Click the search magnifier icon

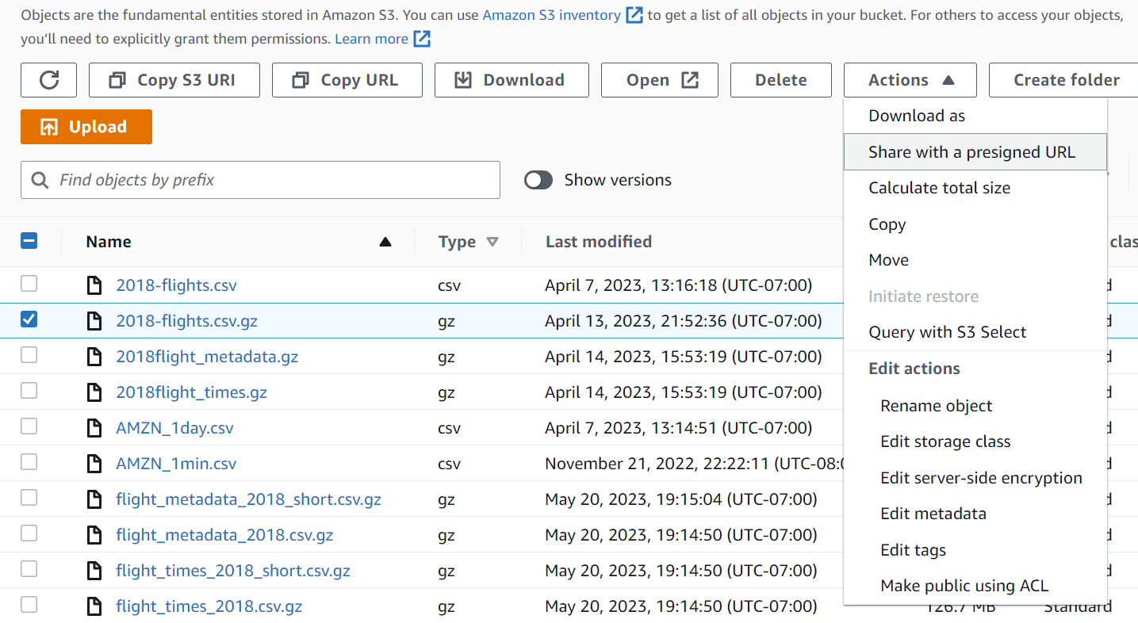coord(40,180)
